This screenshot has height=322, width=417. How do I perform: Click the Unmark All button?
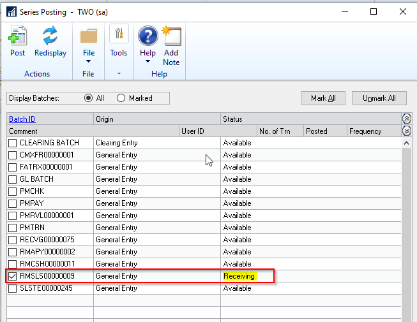379,98
